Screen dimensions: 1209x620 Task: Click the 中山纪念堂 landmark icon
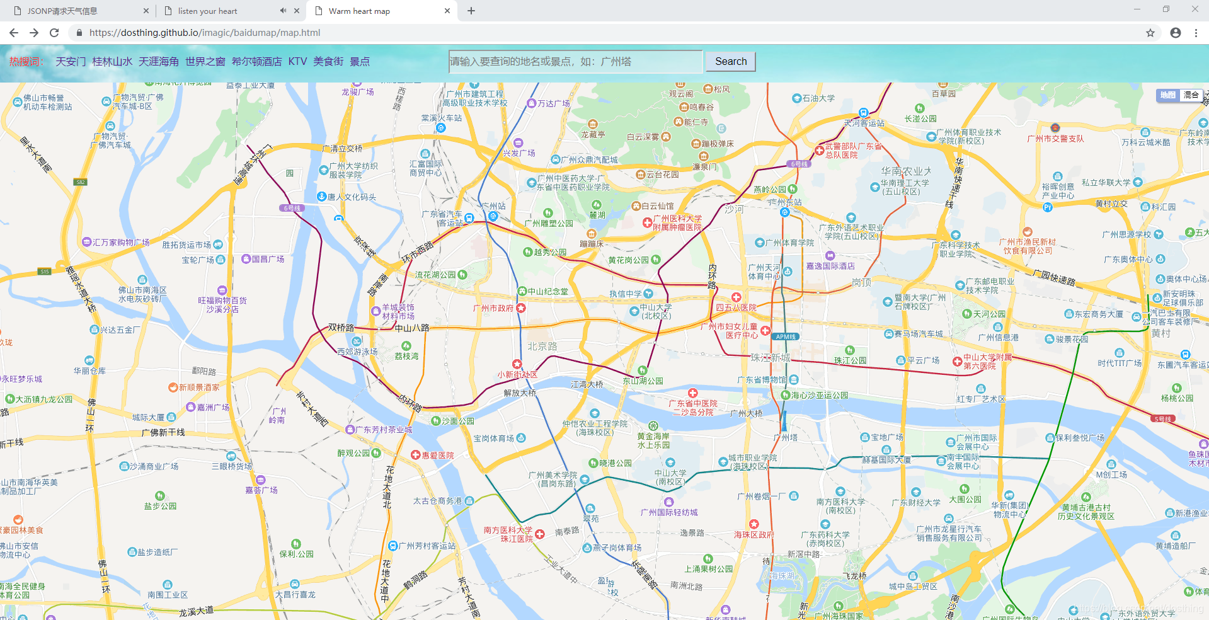coord(522,291)
